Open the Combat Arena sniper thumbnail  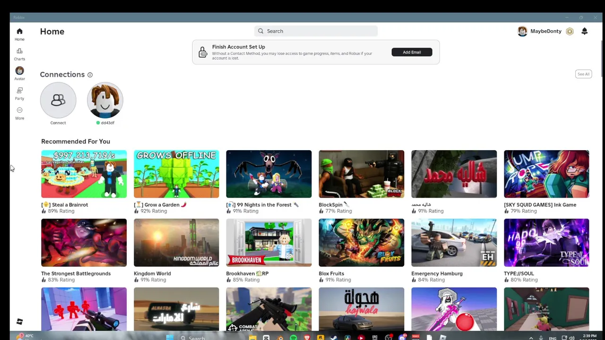(x=269, y=309)
